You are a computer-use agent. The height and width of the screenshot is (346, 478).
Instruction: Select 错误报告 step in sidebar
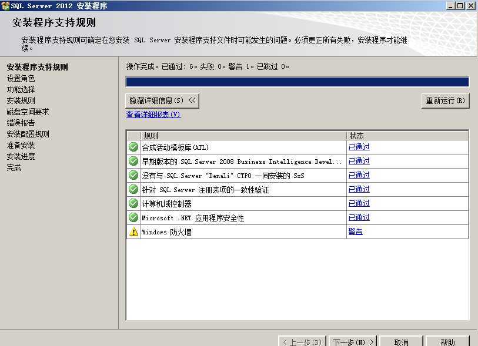coord(21,123)
